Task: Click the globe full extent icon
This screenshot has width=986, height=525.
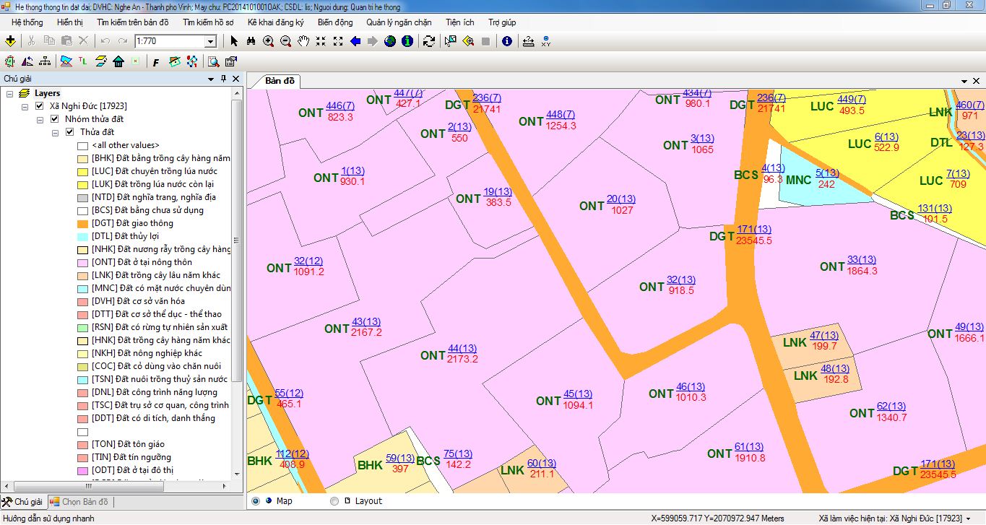Action: point(390,41)
